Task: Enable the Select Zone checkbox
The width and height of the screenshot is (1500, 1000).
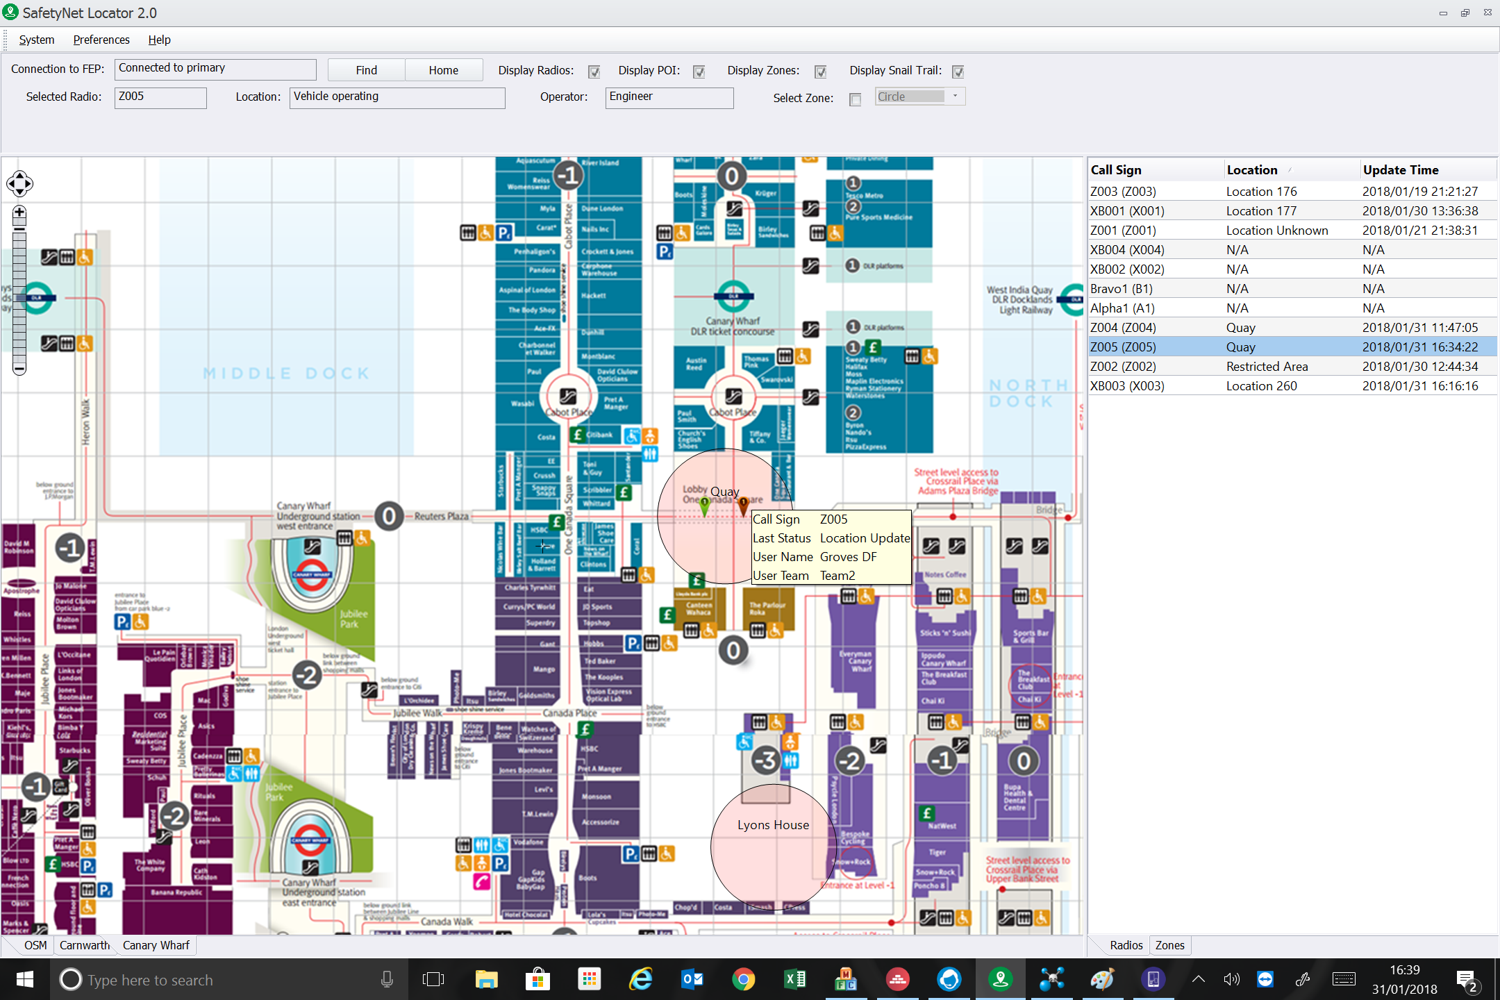Action: tap(856, 99)
